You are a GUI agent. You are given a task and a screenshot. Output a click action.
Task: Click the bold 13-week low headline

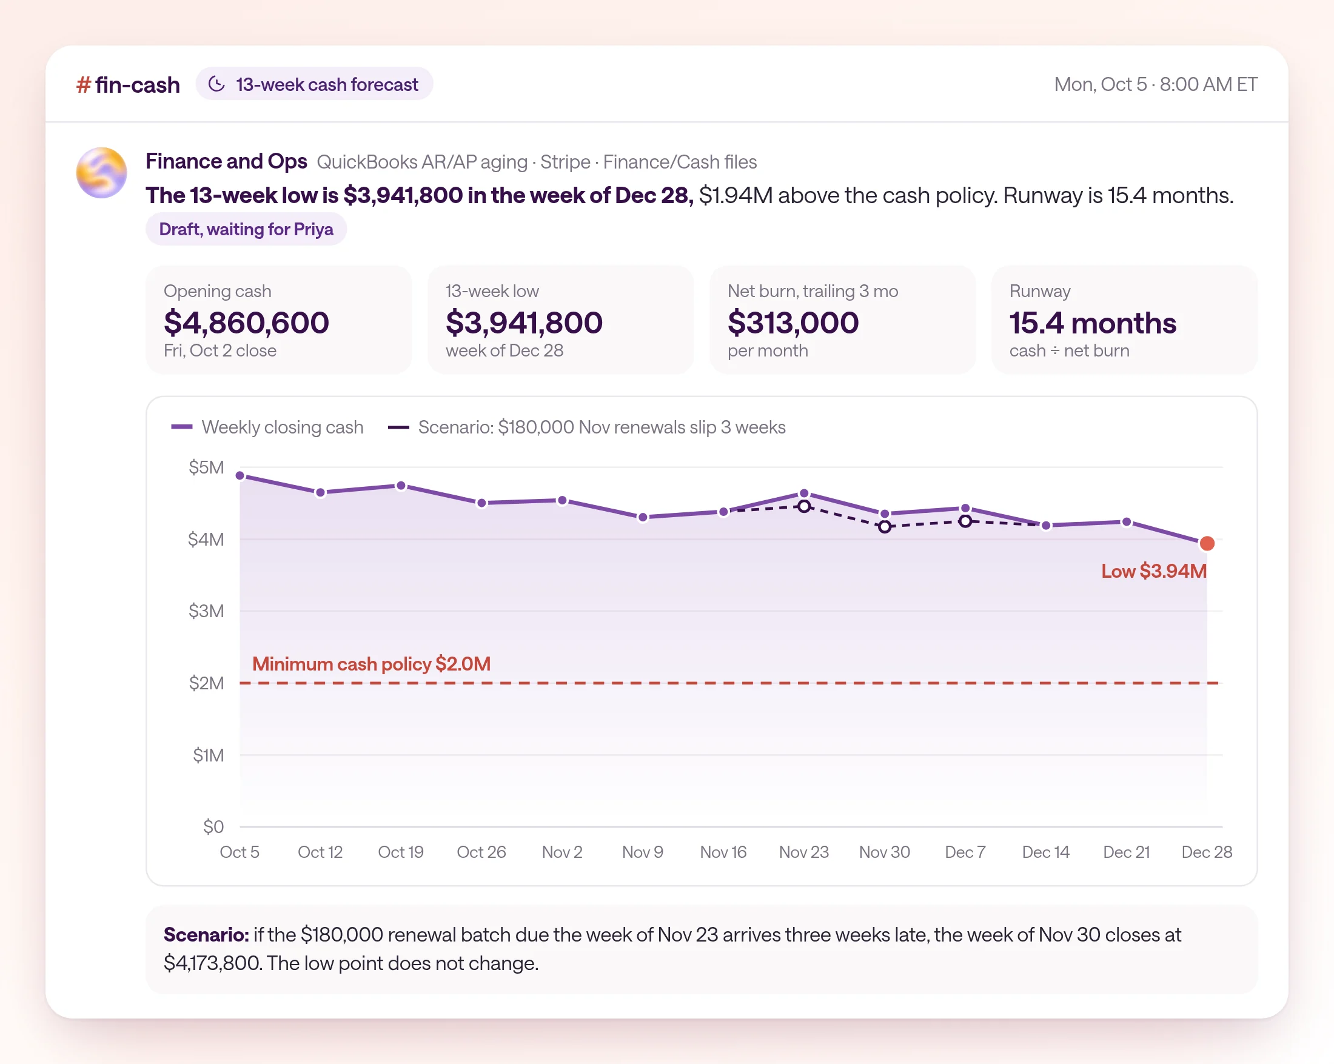click(x=419, y=195)
